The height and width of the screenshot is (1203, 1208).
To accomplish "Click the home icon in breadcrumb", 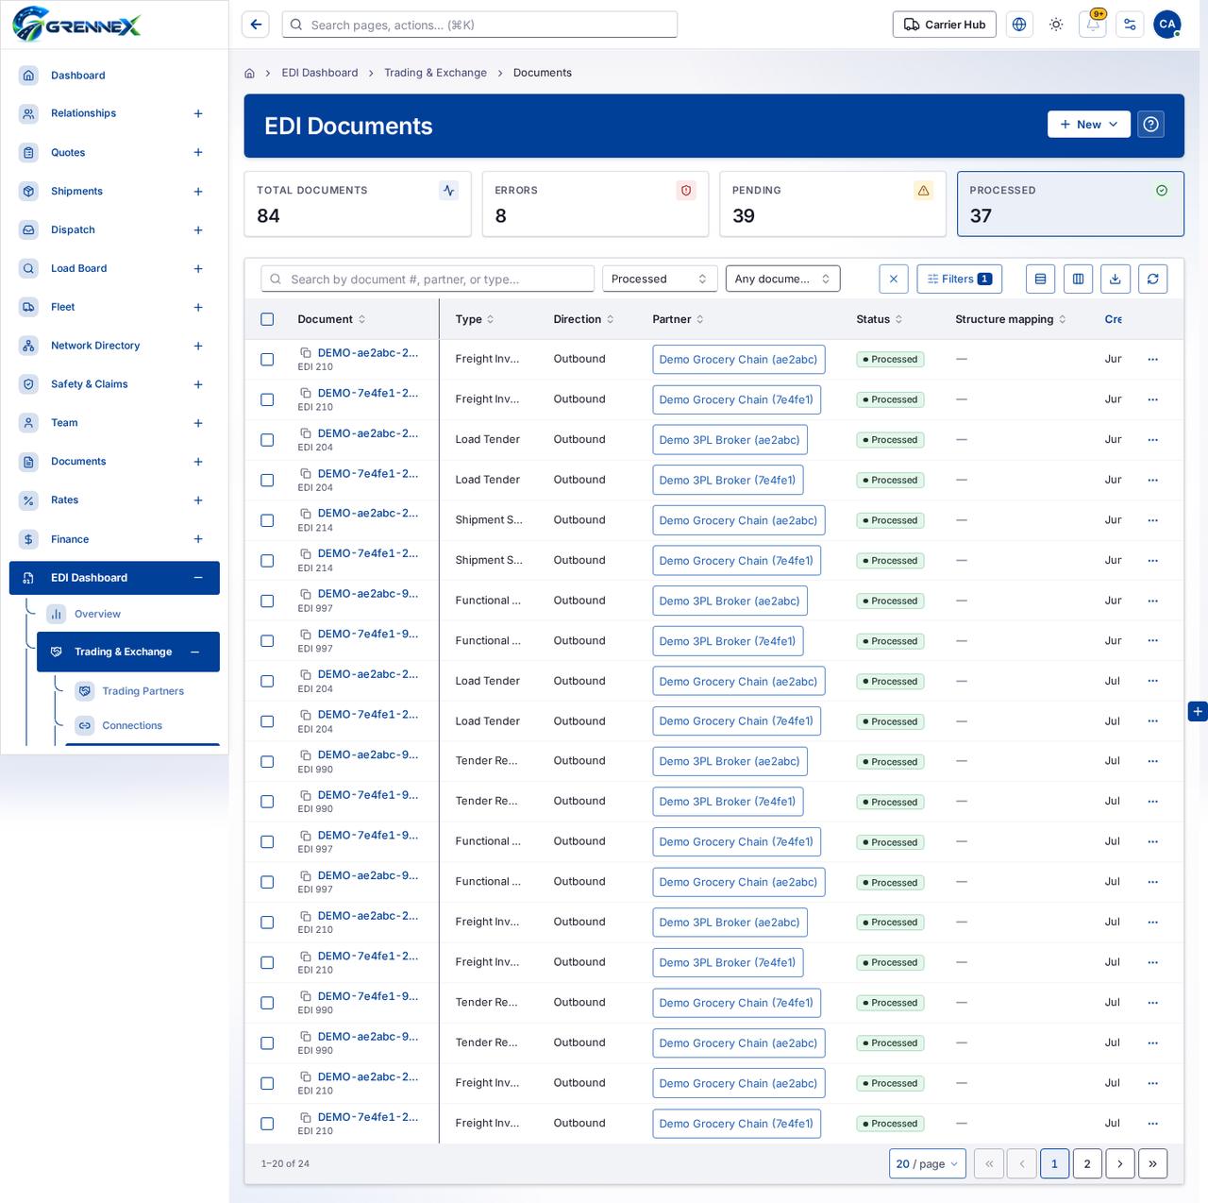I will pyautogui.click(x=249, y=73).
